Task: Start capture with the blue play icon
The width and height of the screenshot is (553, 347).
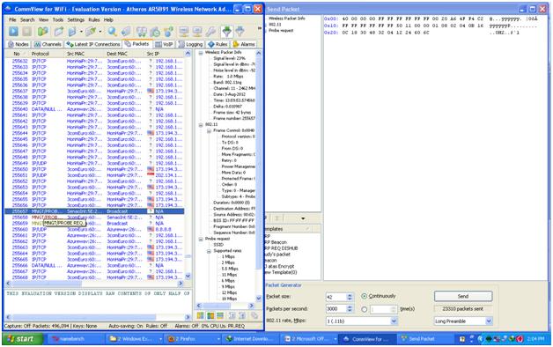Action: tap(13, 32)
